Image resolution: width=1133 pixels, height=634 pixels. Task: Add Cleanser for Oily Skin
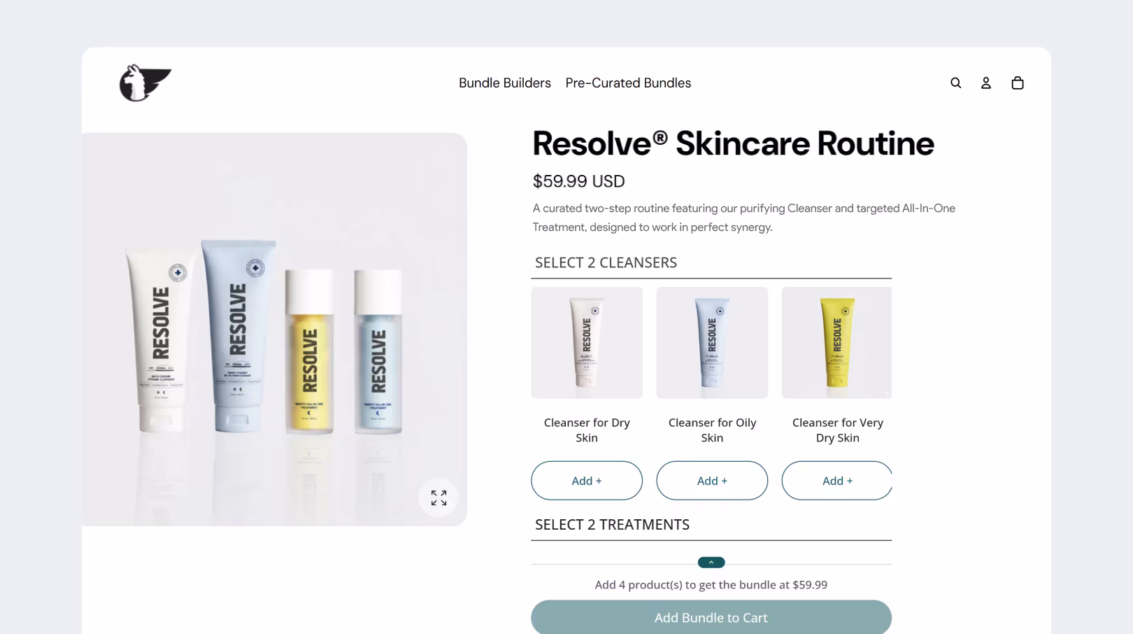712,481
